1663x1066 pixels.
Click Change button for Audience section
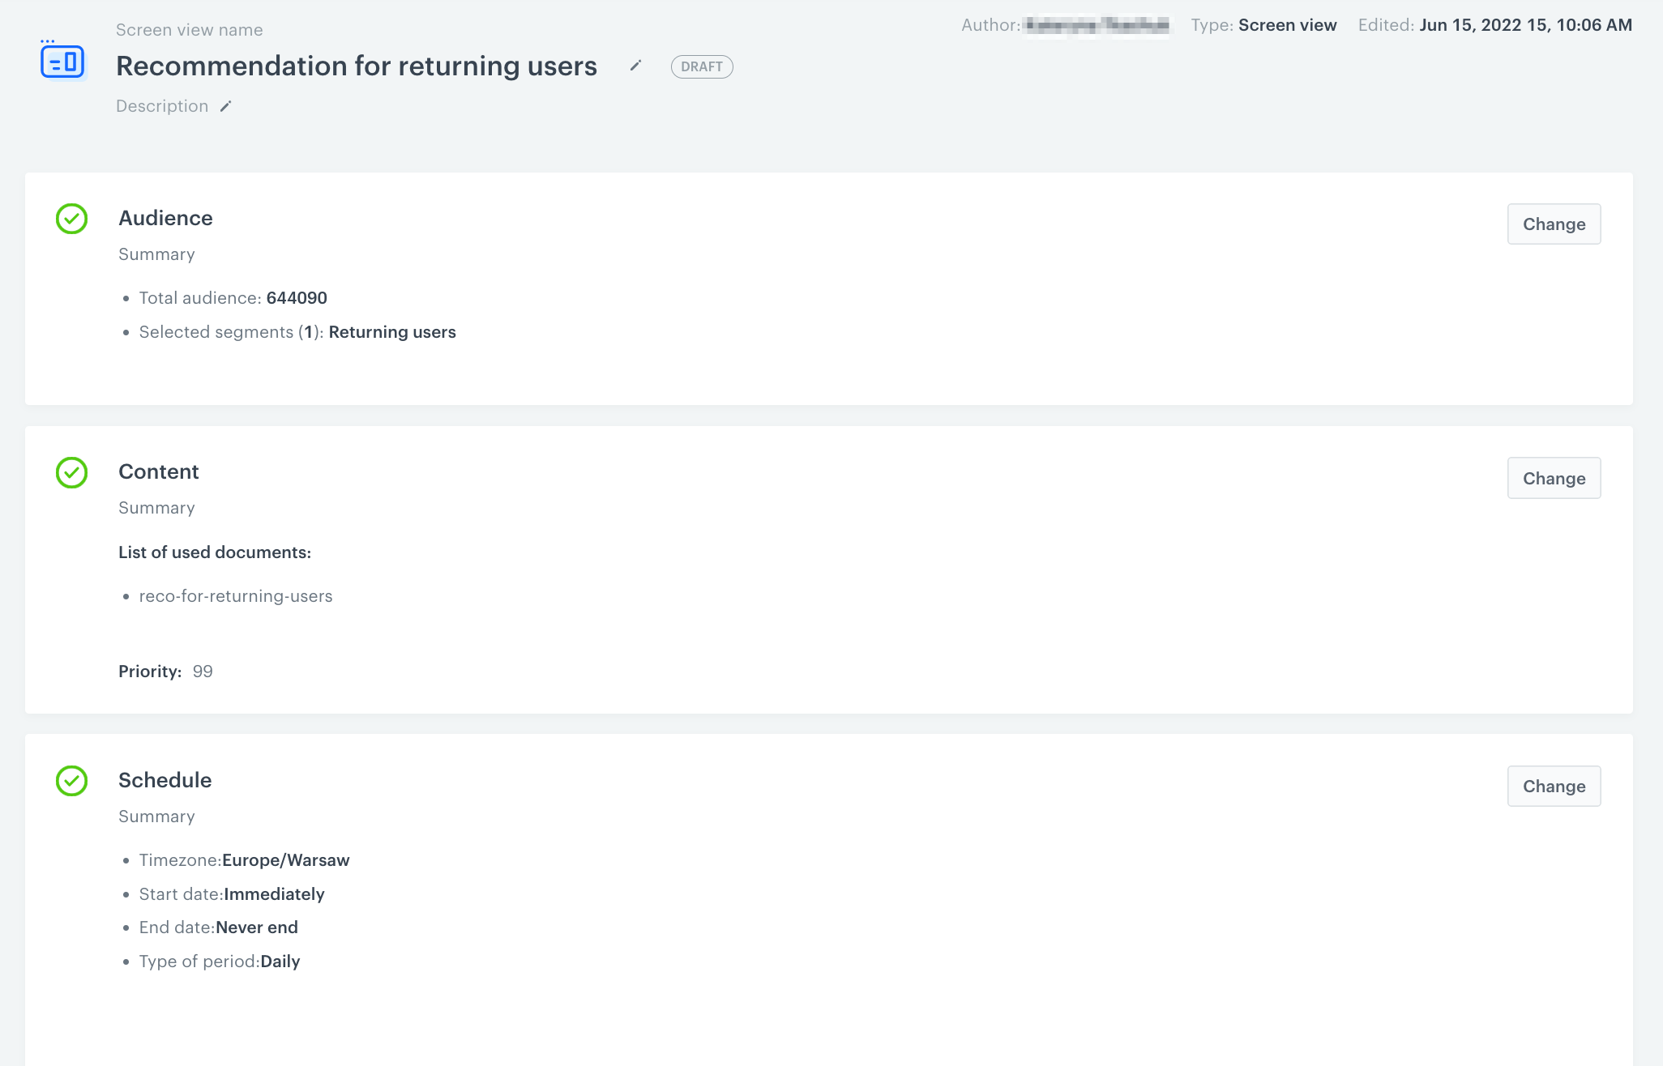tap(1554, 224)
